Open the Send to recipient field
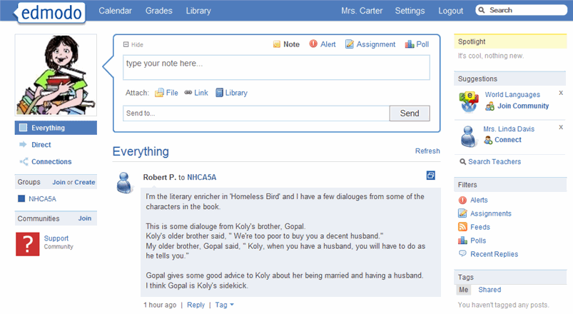 coord(255,113)
